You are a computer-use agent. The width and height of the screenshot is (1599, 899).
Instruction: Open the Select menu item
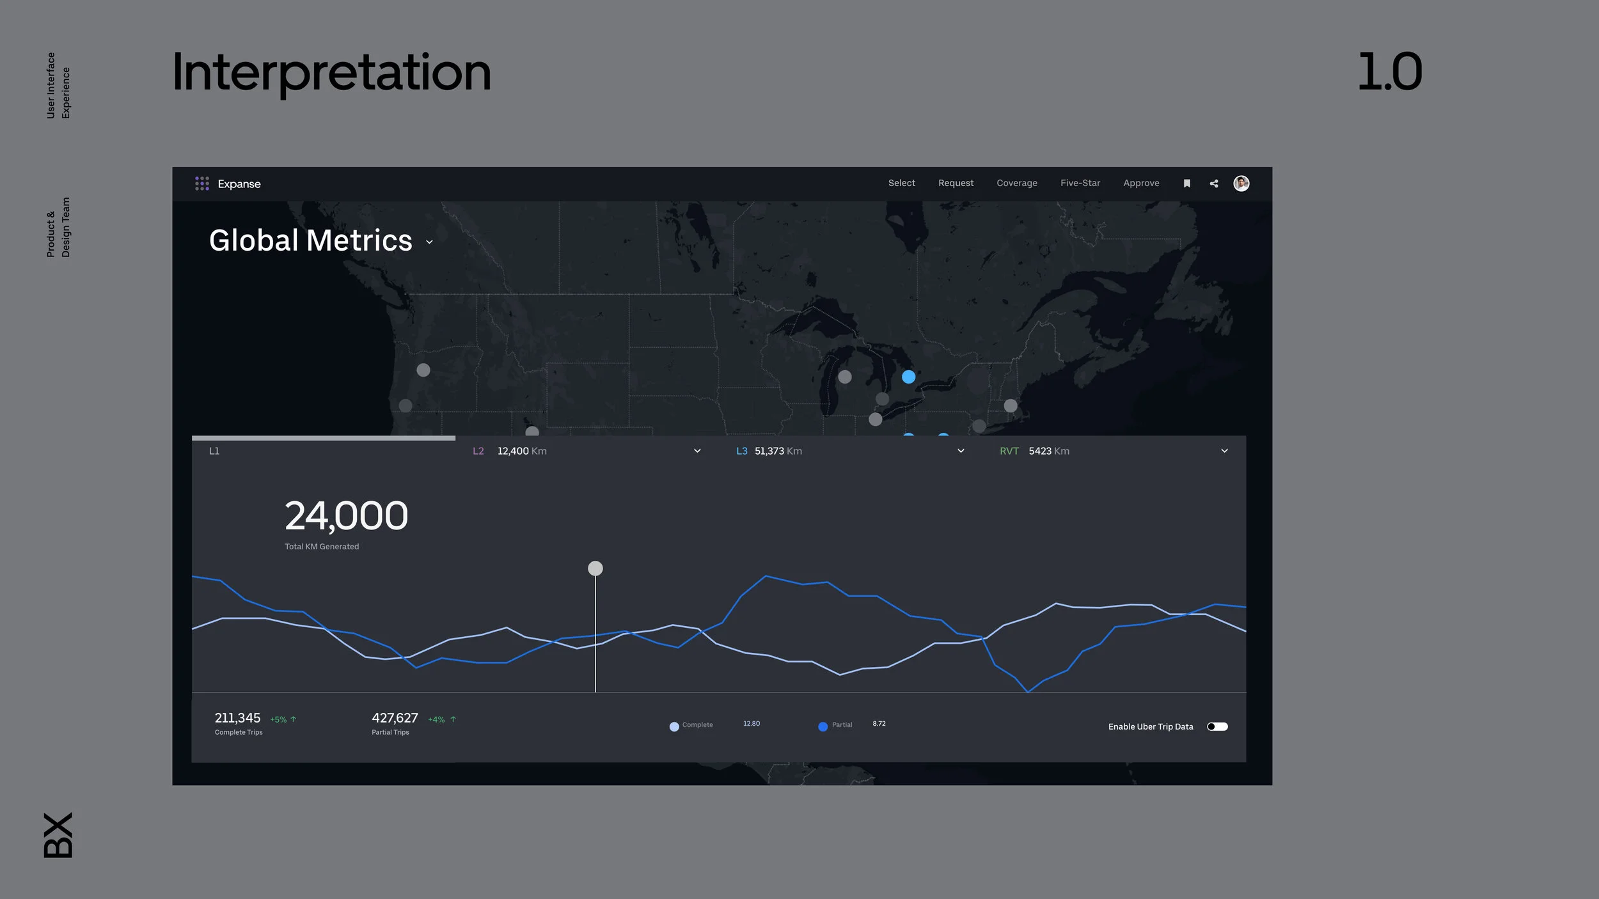[901, 183]
